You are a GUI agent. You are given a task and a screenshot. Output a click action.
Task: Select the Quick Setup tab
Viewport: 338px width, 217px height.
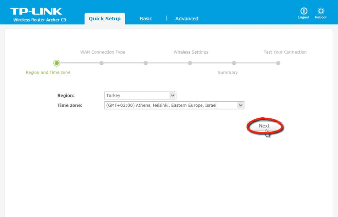click(104, 19)
